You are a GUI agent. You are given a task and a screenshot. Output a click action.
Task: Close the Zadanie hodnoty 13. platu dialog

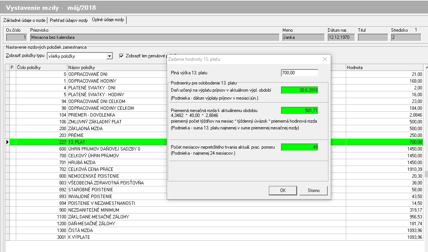[325, 59]
